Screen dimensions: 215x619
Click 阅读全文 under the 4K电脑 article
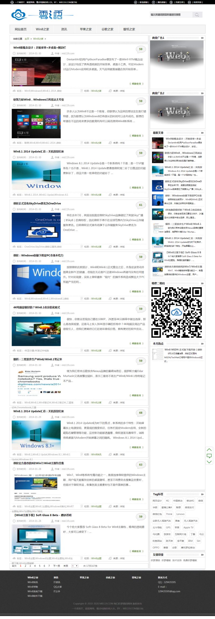click(137, 344)
